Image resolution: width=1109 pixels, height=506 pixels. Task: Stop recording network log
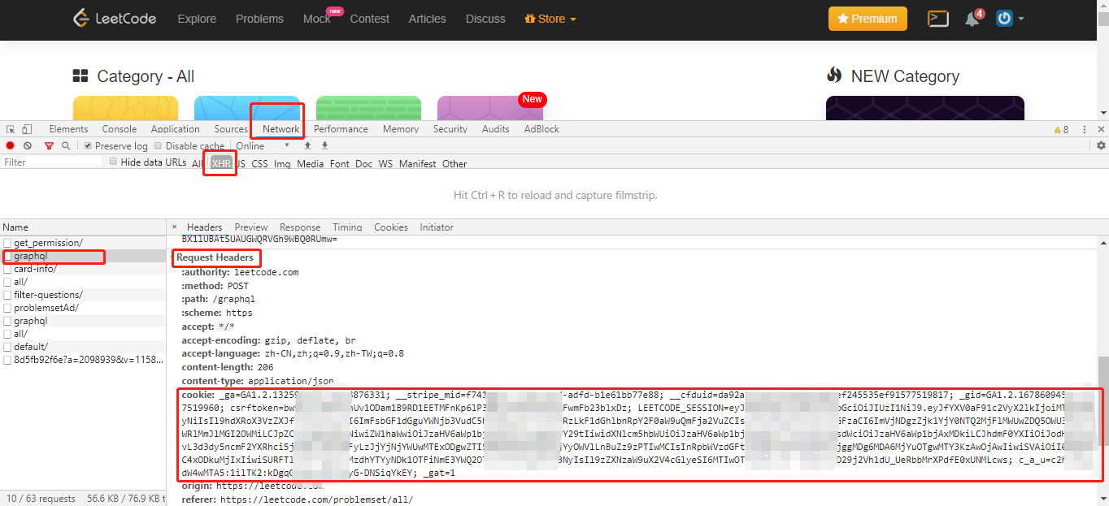(x=11, y=146)
